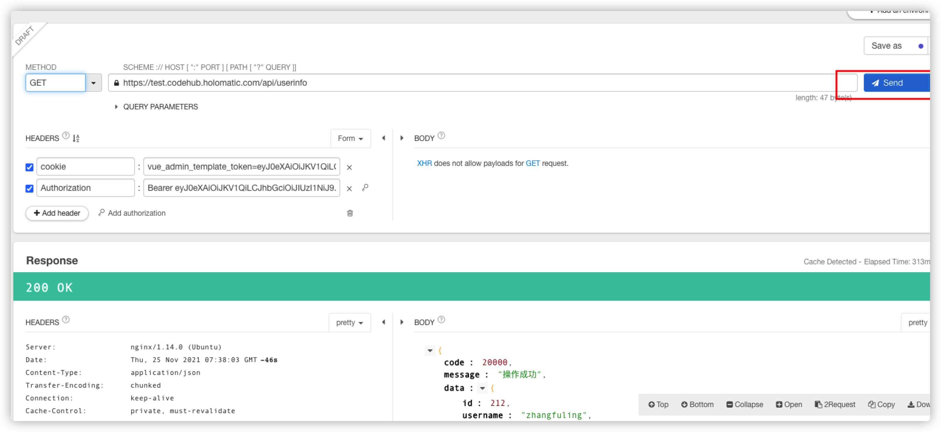The image size is (941, 432).
Task: Open the response headers pretty dropdown
Action: [349, 323]
